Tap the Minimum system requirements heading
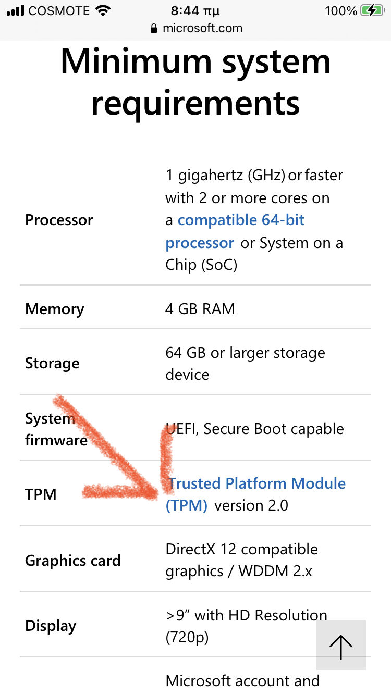The height and width of the screenshot is (695, 391). tap(195, 82)
